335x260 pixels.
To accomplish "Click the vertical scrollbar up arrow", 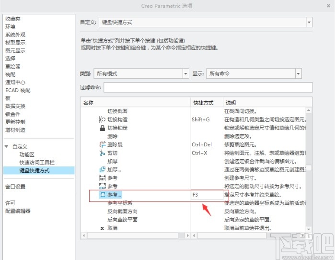I will tap(309, 110).
